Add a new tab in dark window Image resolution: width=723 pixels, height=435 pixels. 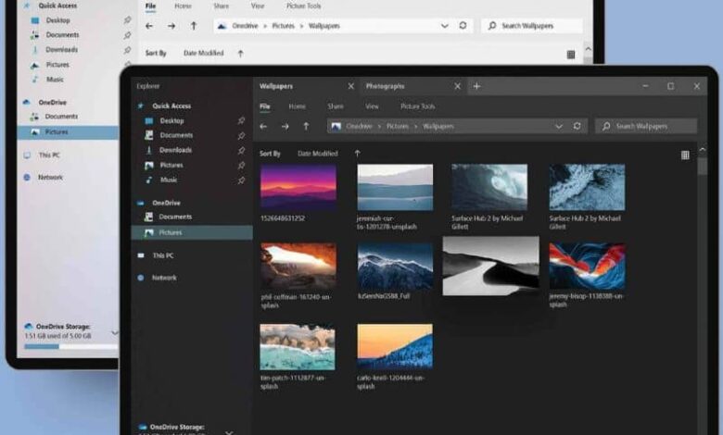[476, 86]
